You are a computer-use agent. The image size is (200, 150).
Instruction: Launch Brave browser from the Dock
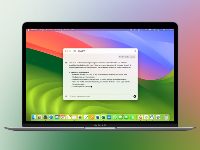[141, 117]
